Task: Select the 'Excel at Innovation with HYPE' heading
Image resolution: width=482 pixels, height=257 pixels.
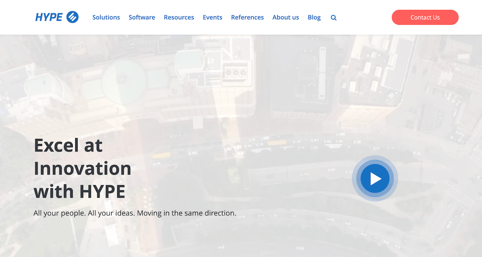Action: coord(83,168)
